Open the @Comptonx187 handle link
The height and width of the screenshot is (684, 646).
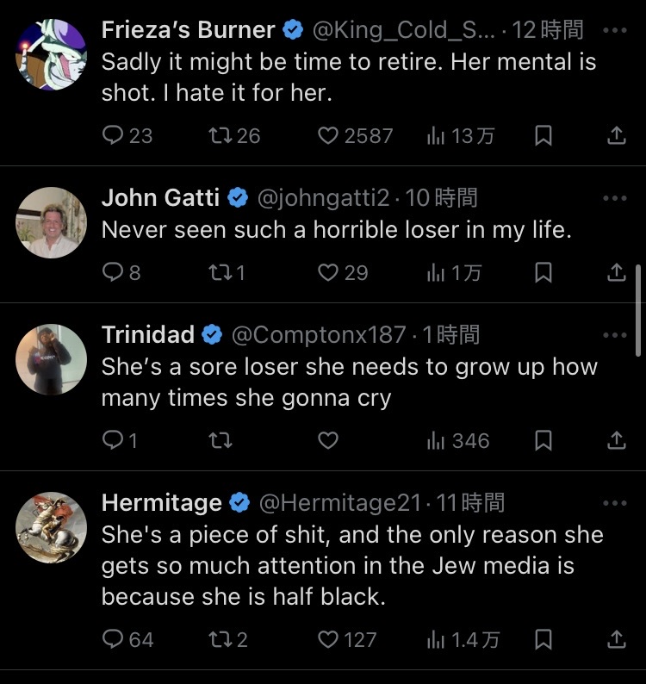pos(319,334)
